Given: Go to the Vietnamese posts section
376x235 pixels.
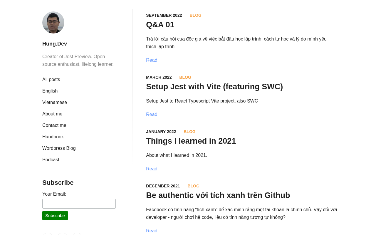Looking at the screenshot, I should pos(55,103).
